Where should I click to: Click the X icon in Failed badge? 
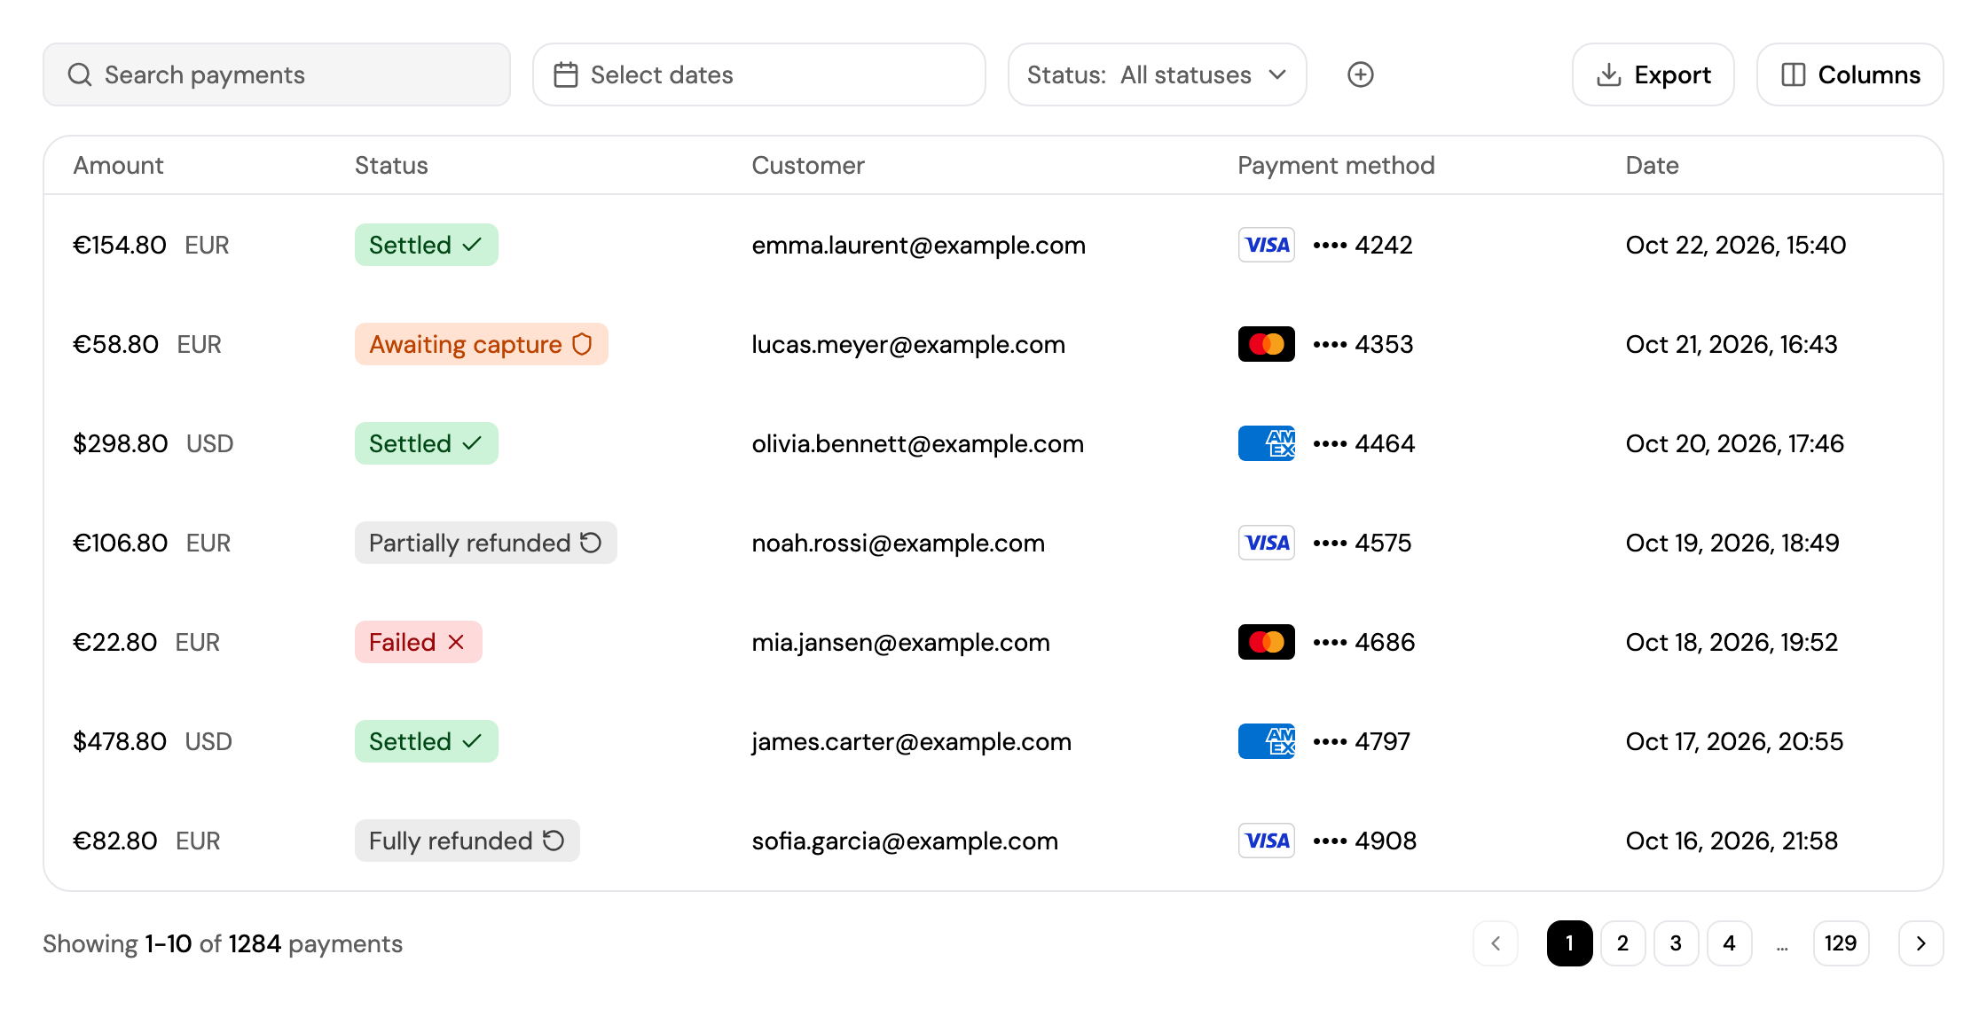pyautogui.click(x=456, y=642)
